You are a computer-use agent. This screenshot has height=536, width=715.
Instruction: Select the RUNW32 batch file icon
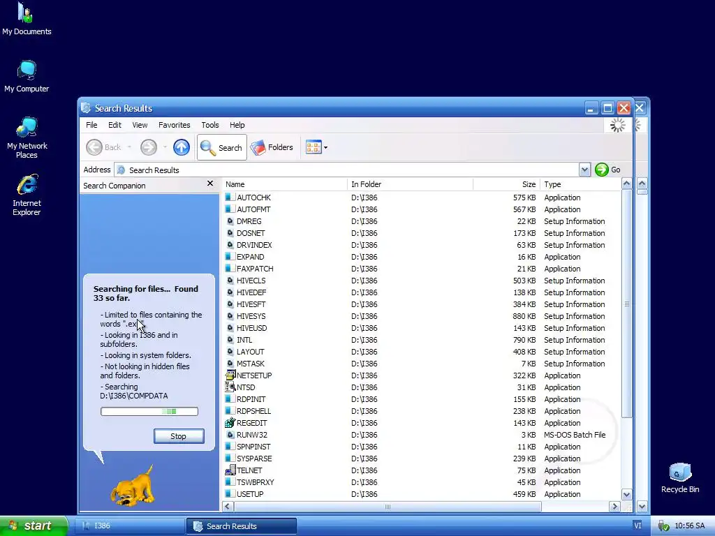click(x=230, y=435)
